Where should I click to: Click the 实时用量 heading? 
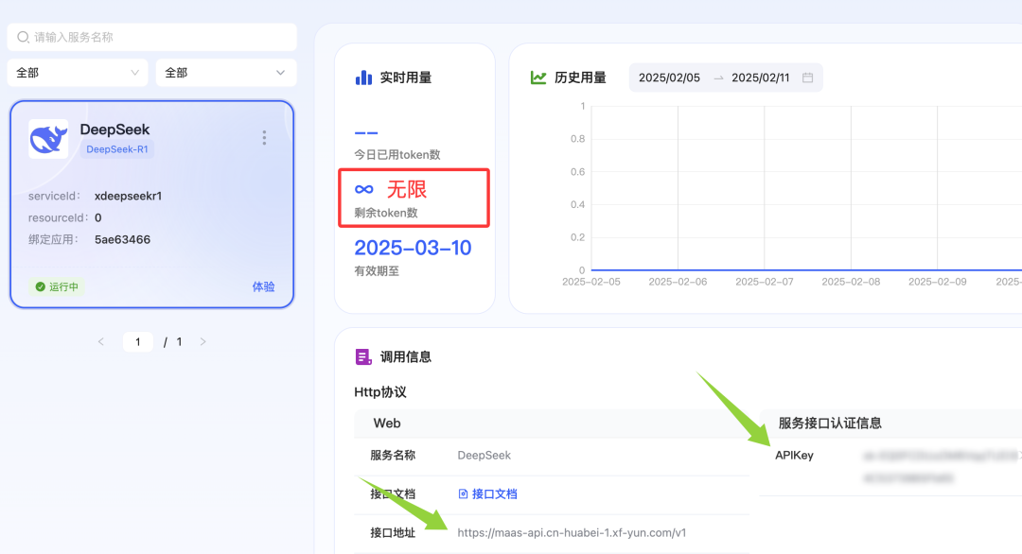point(405,78)
